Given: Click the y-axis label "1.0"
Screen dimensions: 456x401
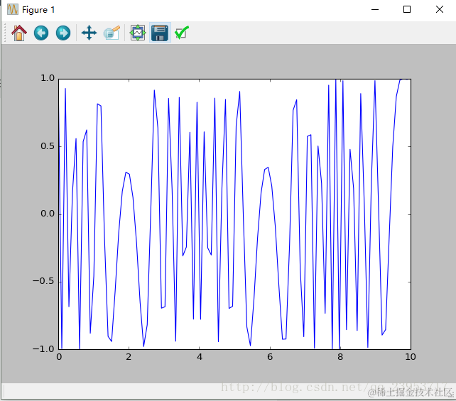Looking at the screenshot, I should 48,78.
